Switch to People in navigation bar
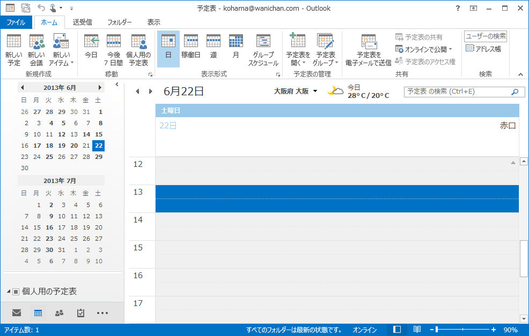 (60, 313)
